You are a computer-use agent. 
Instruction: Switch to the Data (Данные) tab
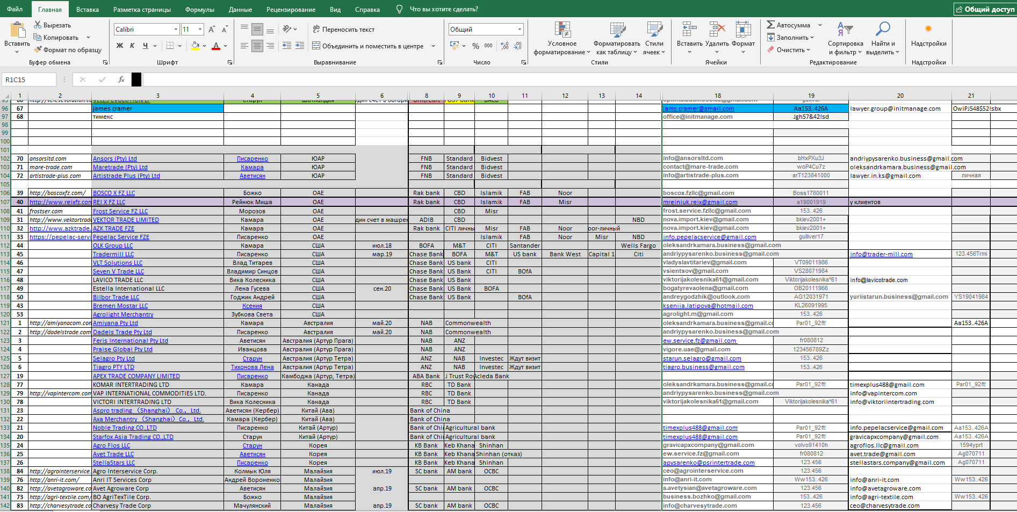[x=240, y=9]
